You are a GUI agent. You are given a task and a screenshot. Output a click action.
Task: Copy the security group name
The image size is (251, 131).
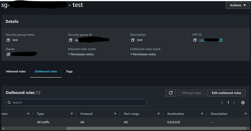point(8,40)
